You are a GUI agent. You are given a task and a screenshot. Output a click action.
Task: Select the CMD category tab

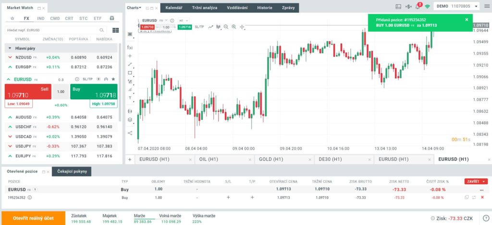pyautogui.click(x=55, y=19)
